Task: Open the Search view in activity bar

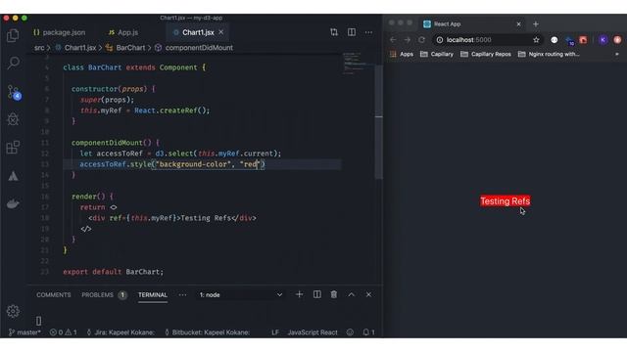Action: pyautogui.click(x=13, y=63)
